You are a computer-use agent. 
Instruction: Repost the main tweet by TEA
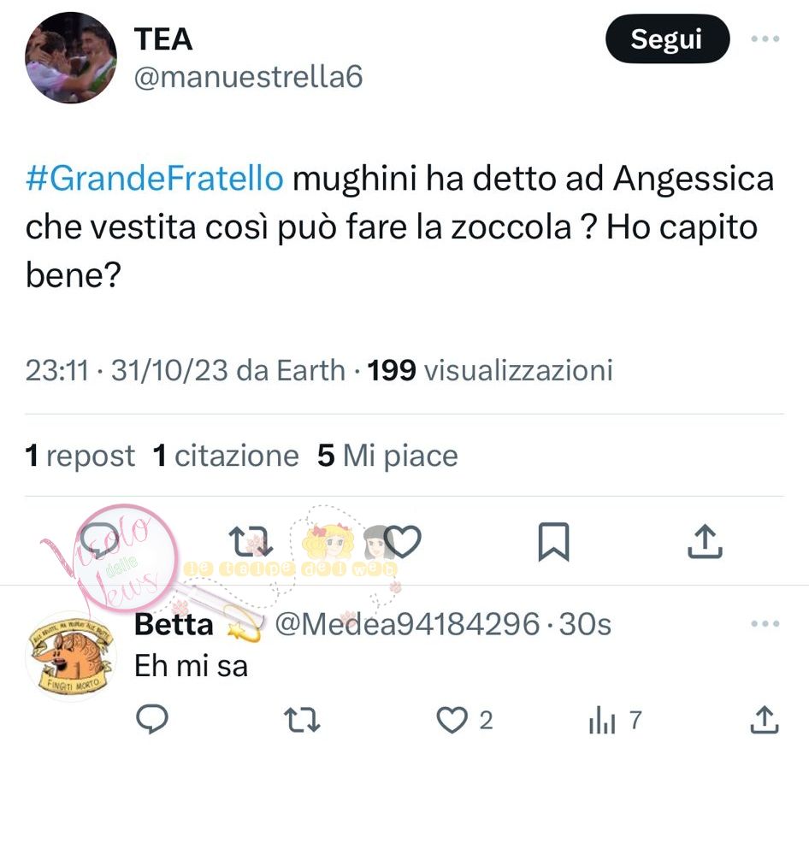(250, 541)
